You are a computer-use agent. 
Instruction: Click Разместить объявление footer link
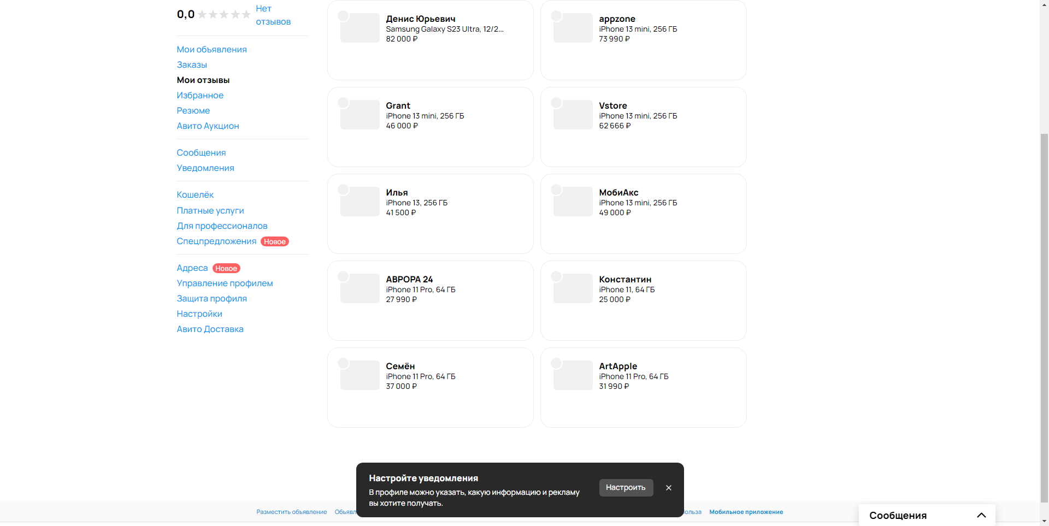click(x=292, y=512)
